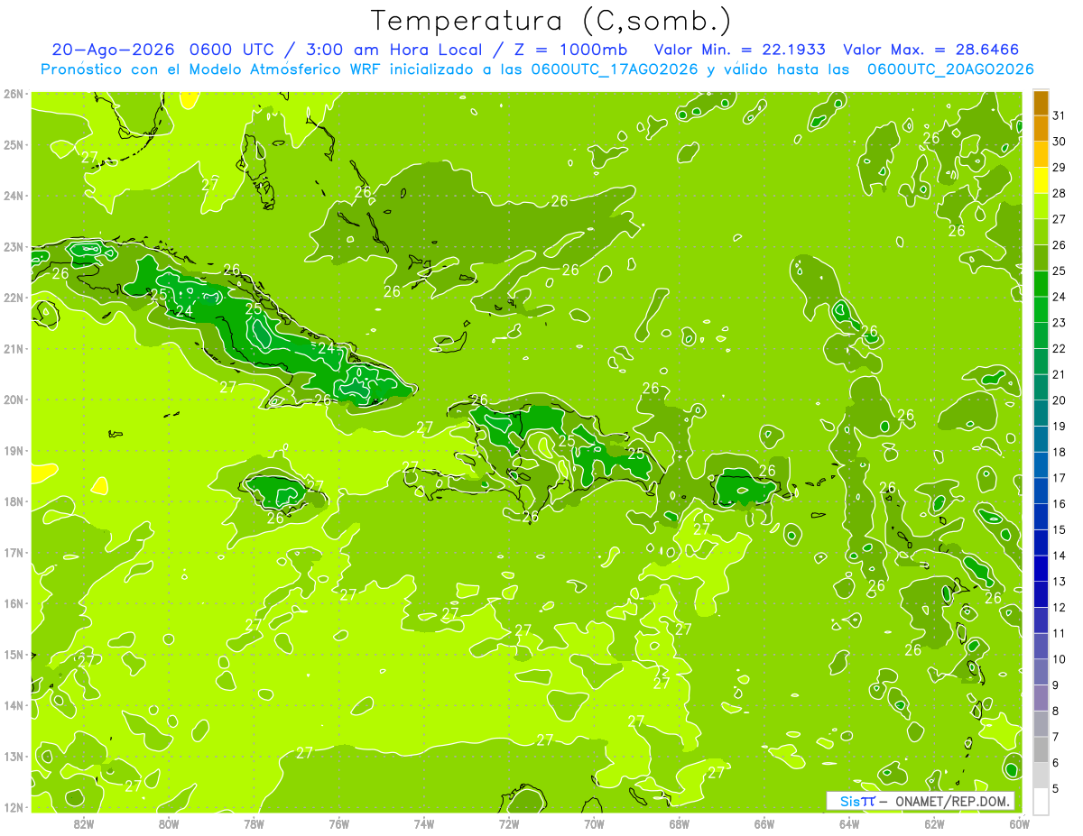The height and width of the screenshot is (836, 1083).
Task: Click the latitude label "24N"
Action: point(14,196)
